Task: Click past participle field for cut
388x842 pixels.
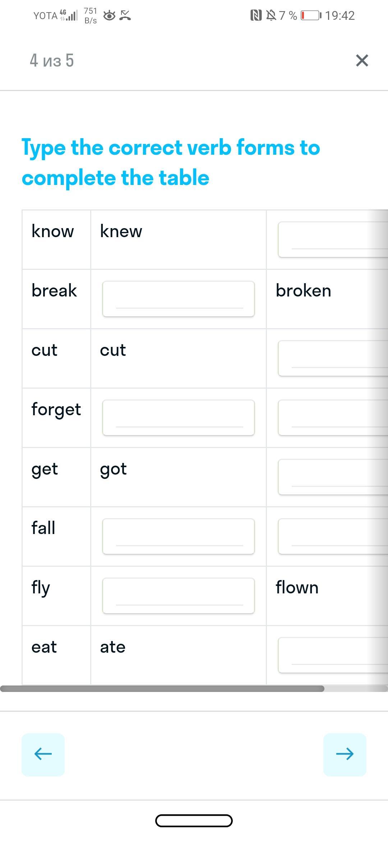Action: coord(333,358)
